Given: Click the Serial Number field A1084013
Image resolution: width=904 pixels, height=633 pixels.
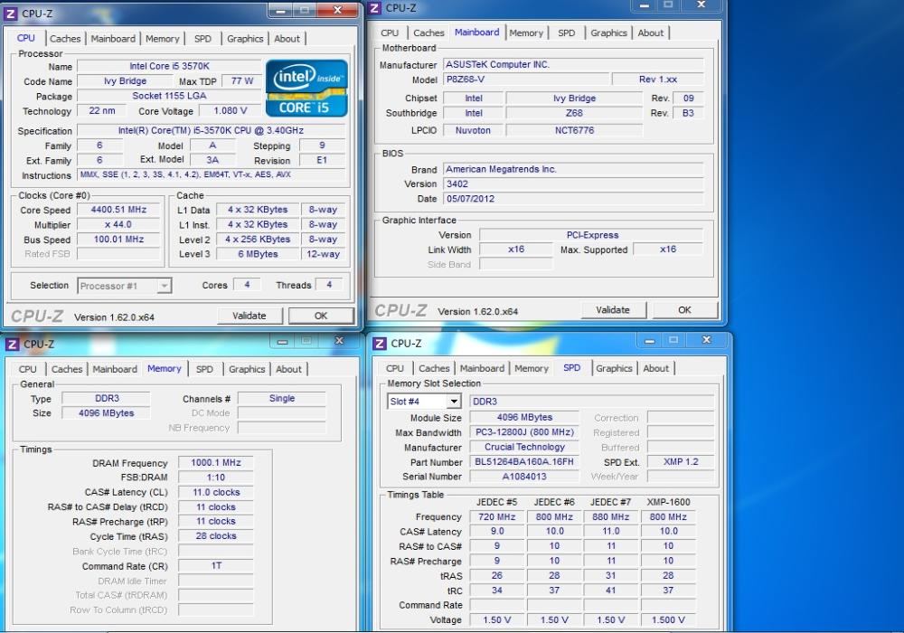Looking at the screenshot, I should 524,477.
